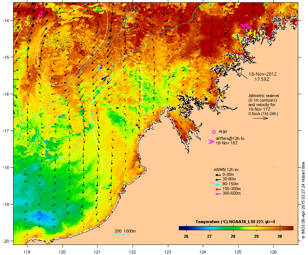Click the latitude axis label -19
Viewport: 308px width, 255px height.
(x=6, y=204)
